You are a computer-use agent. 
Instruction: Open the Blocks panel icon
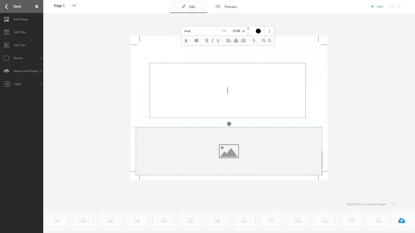click(x=6, y=58)
